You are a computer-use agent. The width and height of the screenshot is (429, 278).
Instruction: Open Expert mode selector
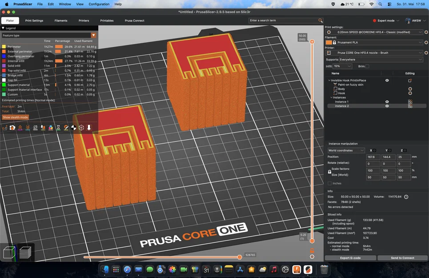386,20
